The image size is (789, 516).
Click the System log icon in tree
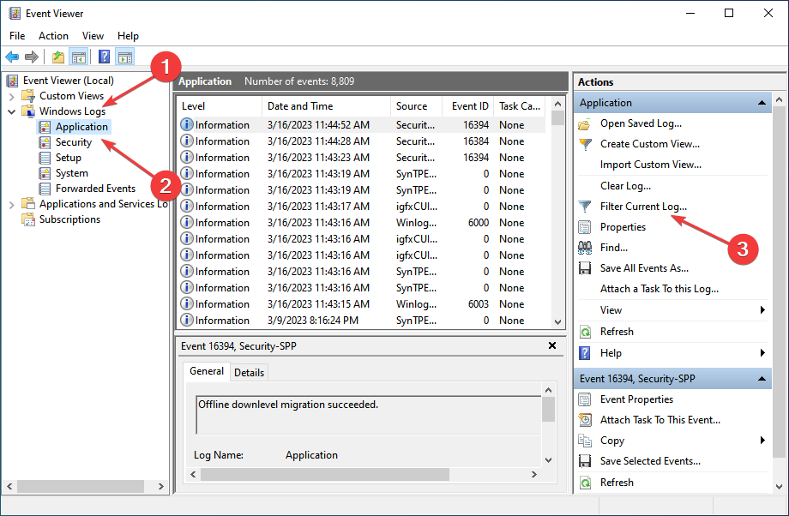coord(45,173)
